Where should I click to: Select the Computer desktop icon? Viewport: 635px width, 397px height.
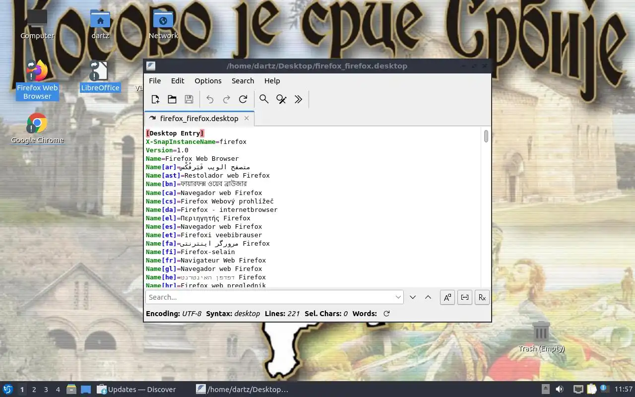coord(37,23)
